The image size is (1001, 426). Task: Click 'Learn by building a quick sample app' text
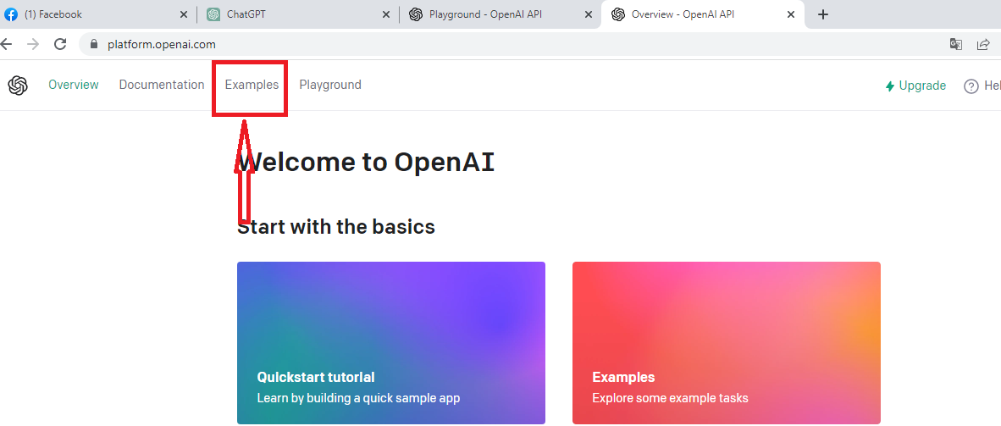click(358, 398)
